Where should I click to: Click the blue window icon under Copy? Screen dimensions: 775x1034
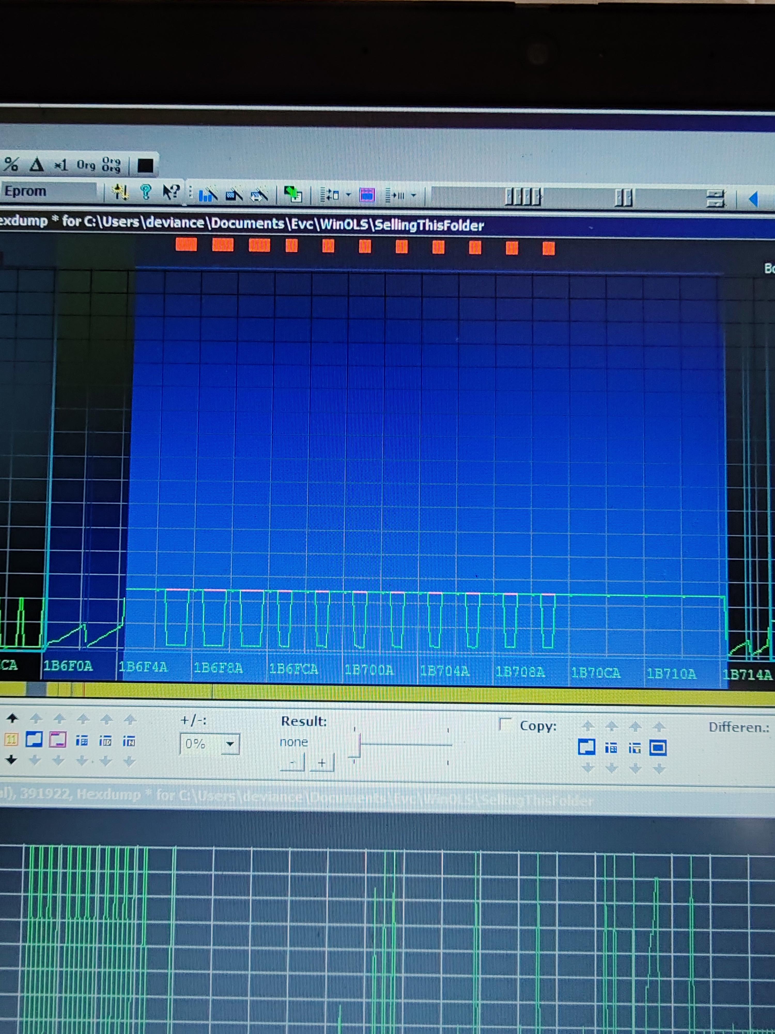[x=587, y=747]
